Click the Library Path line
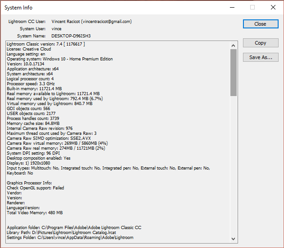 [x=61, y=233]
